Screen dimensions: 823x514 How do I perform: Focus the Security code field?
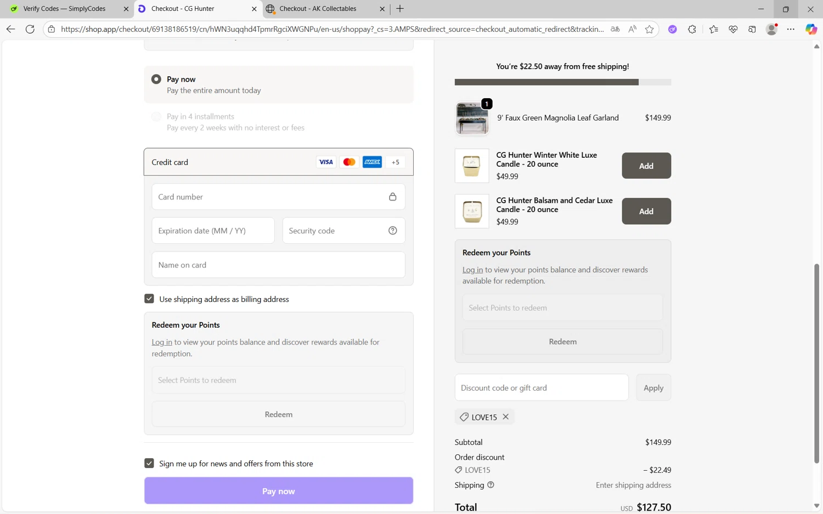(x=344, y=231)
